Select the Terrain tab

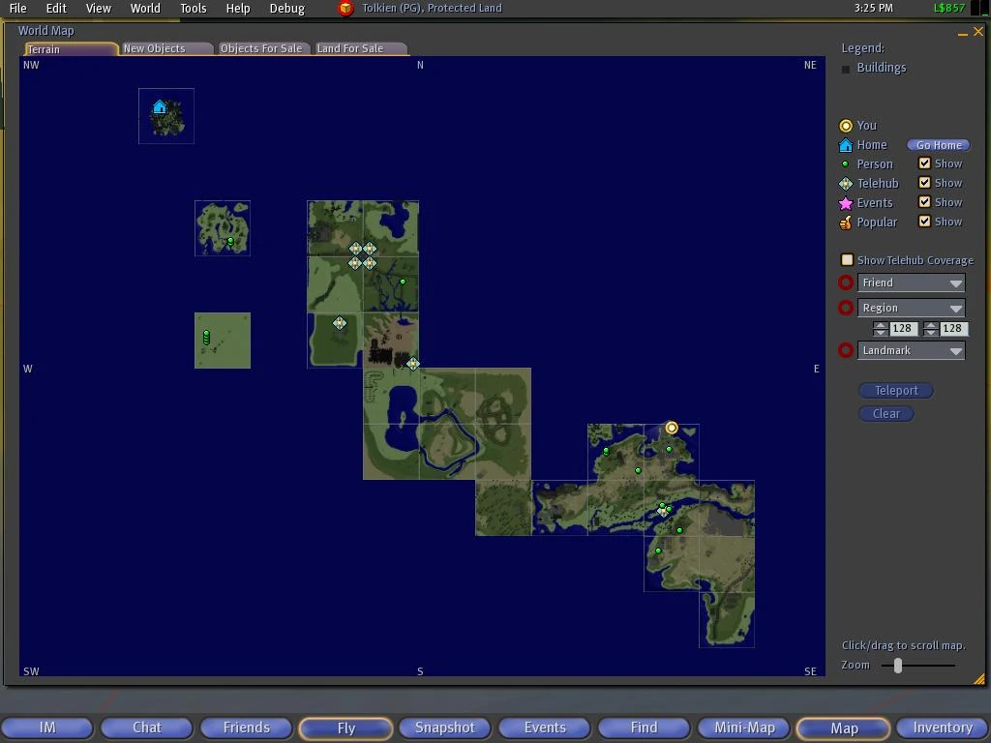71,48
